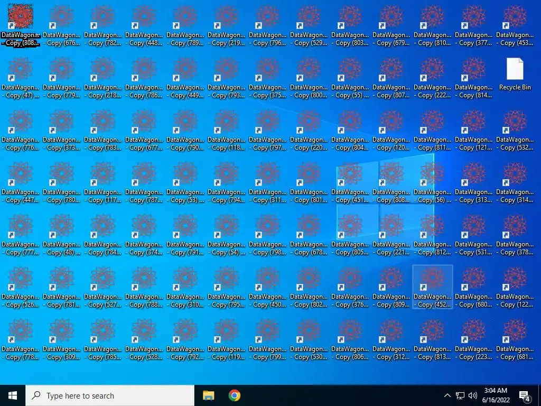This screenshot has width=541, height=406.
Task: Click the DataWagon shortcut Copy (378
Action: (x=515, y=235)
